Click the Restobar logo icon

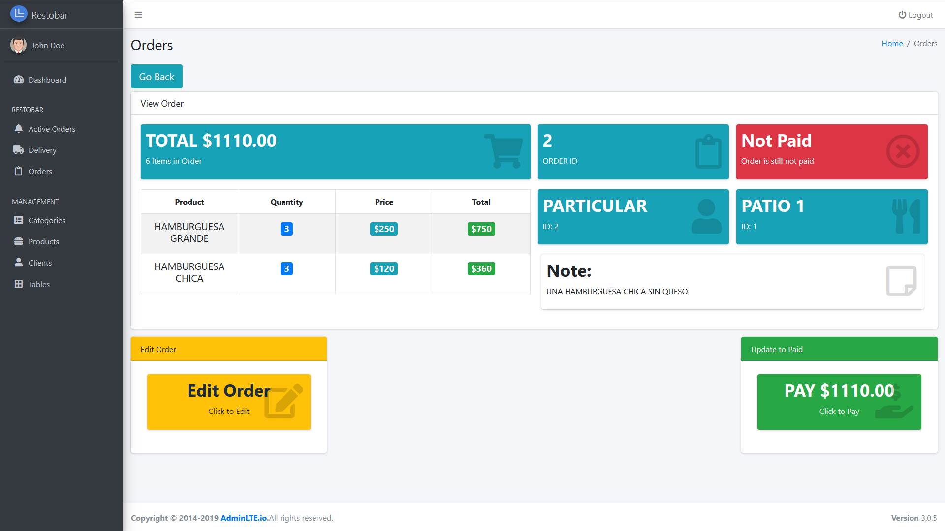click(x=19, y=14)
